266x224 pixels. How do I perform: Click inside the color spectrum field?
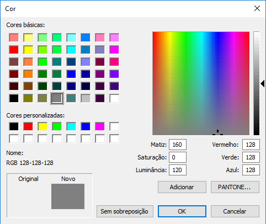pyautogui.click(x=201, y=83)
